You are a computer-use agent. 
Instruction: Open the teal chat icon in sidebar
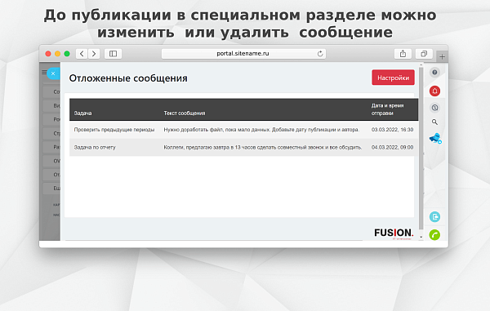(434, 216)
